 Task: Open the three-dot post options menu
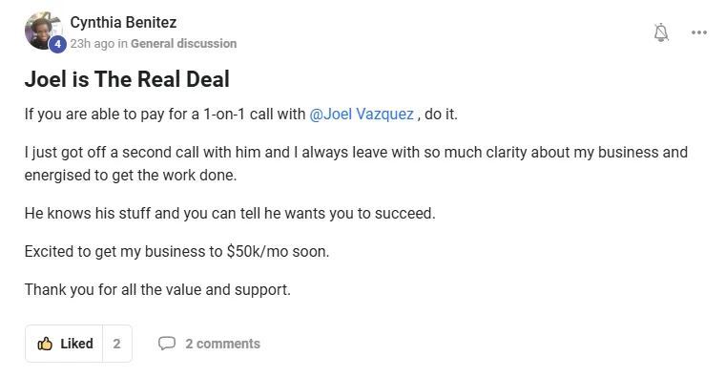pos(699,32)
